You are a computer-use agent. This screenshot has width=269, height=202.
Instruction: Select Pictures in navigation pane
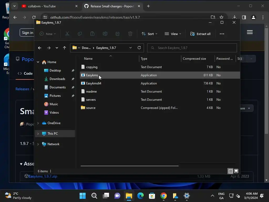(x=55, y=96)
